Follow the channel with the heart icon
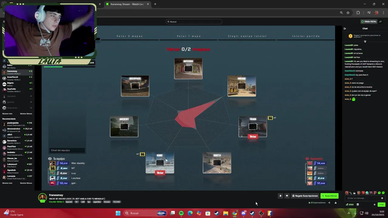This screenshot has height=218, width=388. [x=287, y=196]
